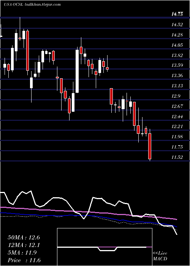Viewport: 190px width, 266px height.
Task: Click the 11.75 price axis label
Action: (177, 147)
